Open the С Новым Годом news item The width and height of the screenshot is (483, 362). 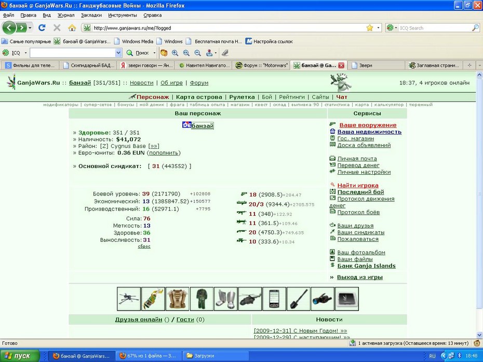click(x=300, y=331)
